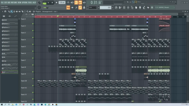
Task: Expand the pattern selector left arrow menu
Action: point(99,8)
